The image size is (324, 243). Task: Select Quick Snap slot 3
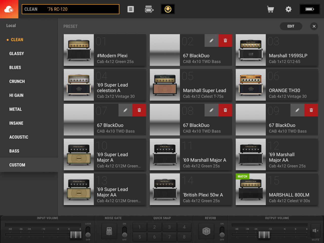(x=169, y=227)
